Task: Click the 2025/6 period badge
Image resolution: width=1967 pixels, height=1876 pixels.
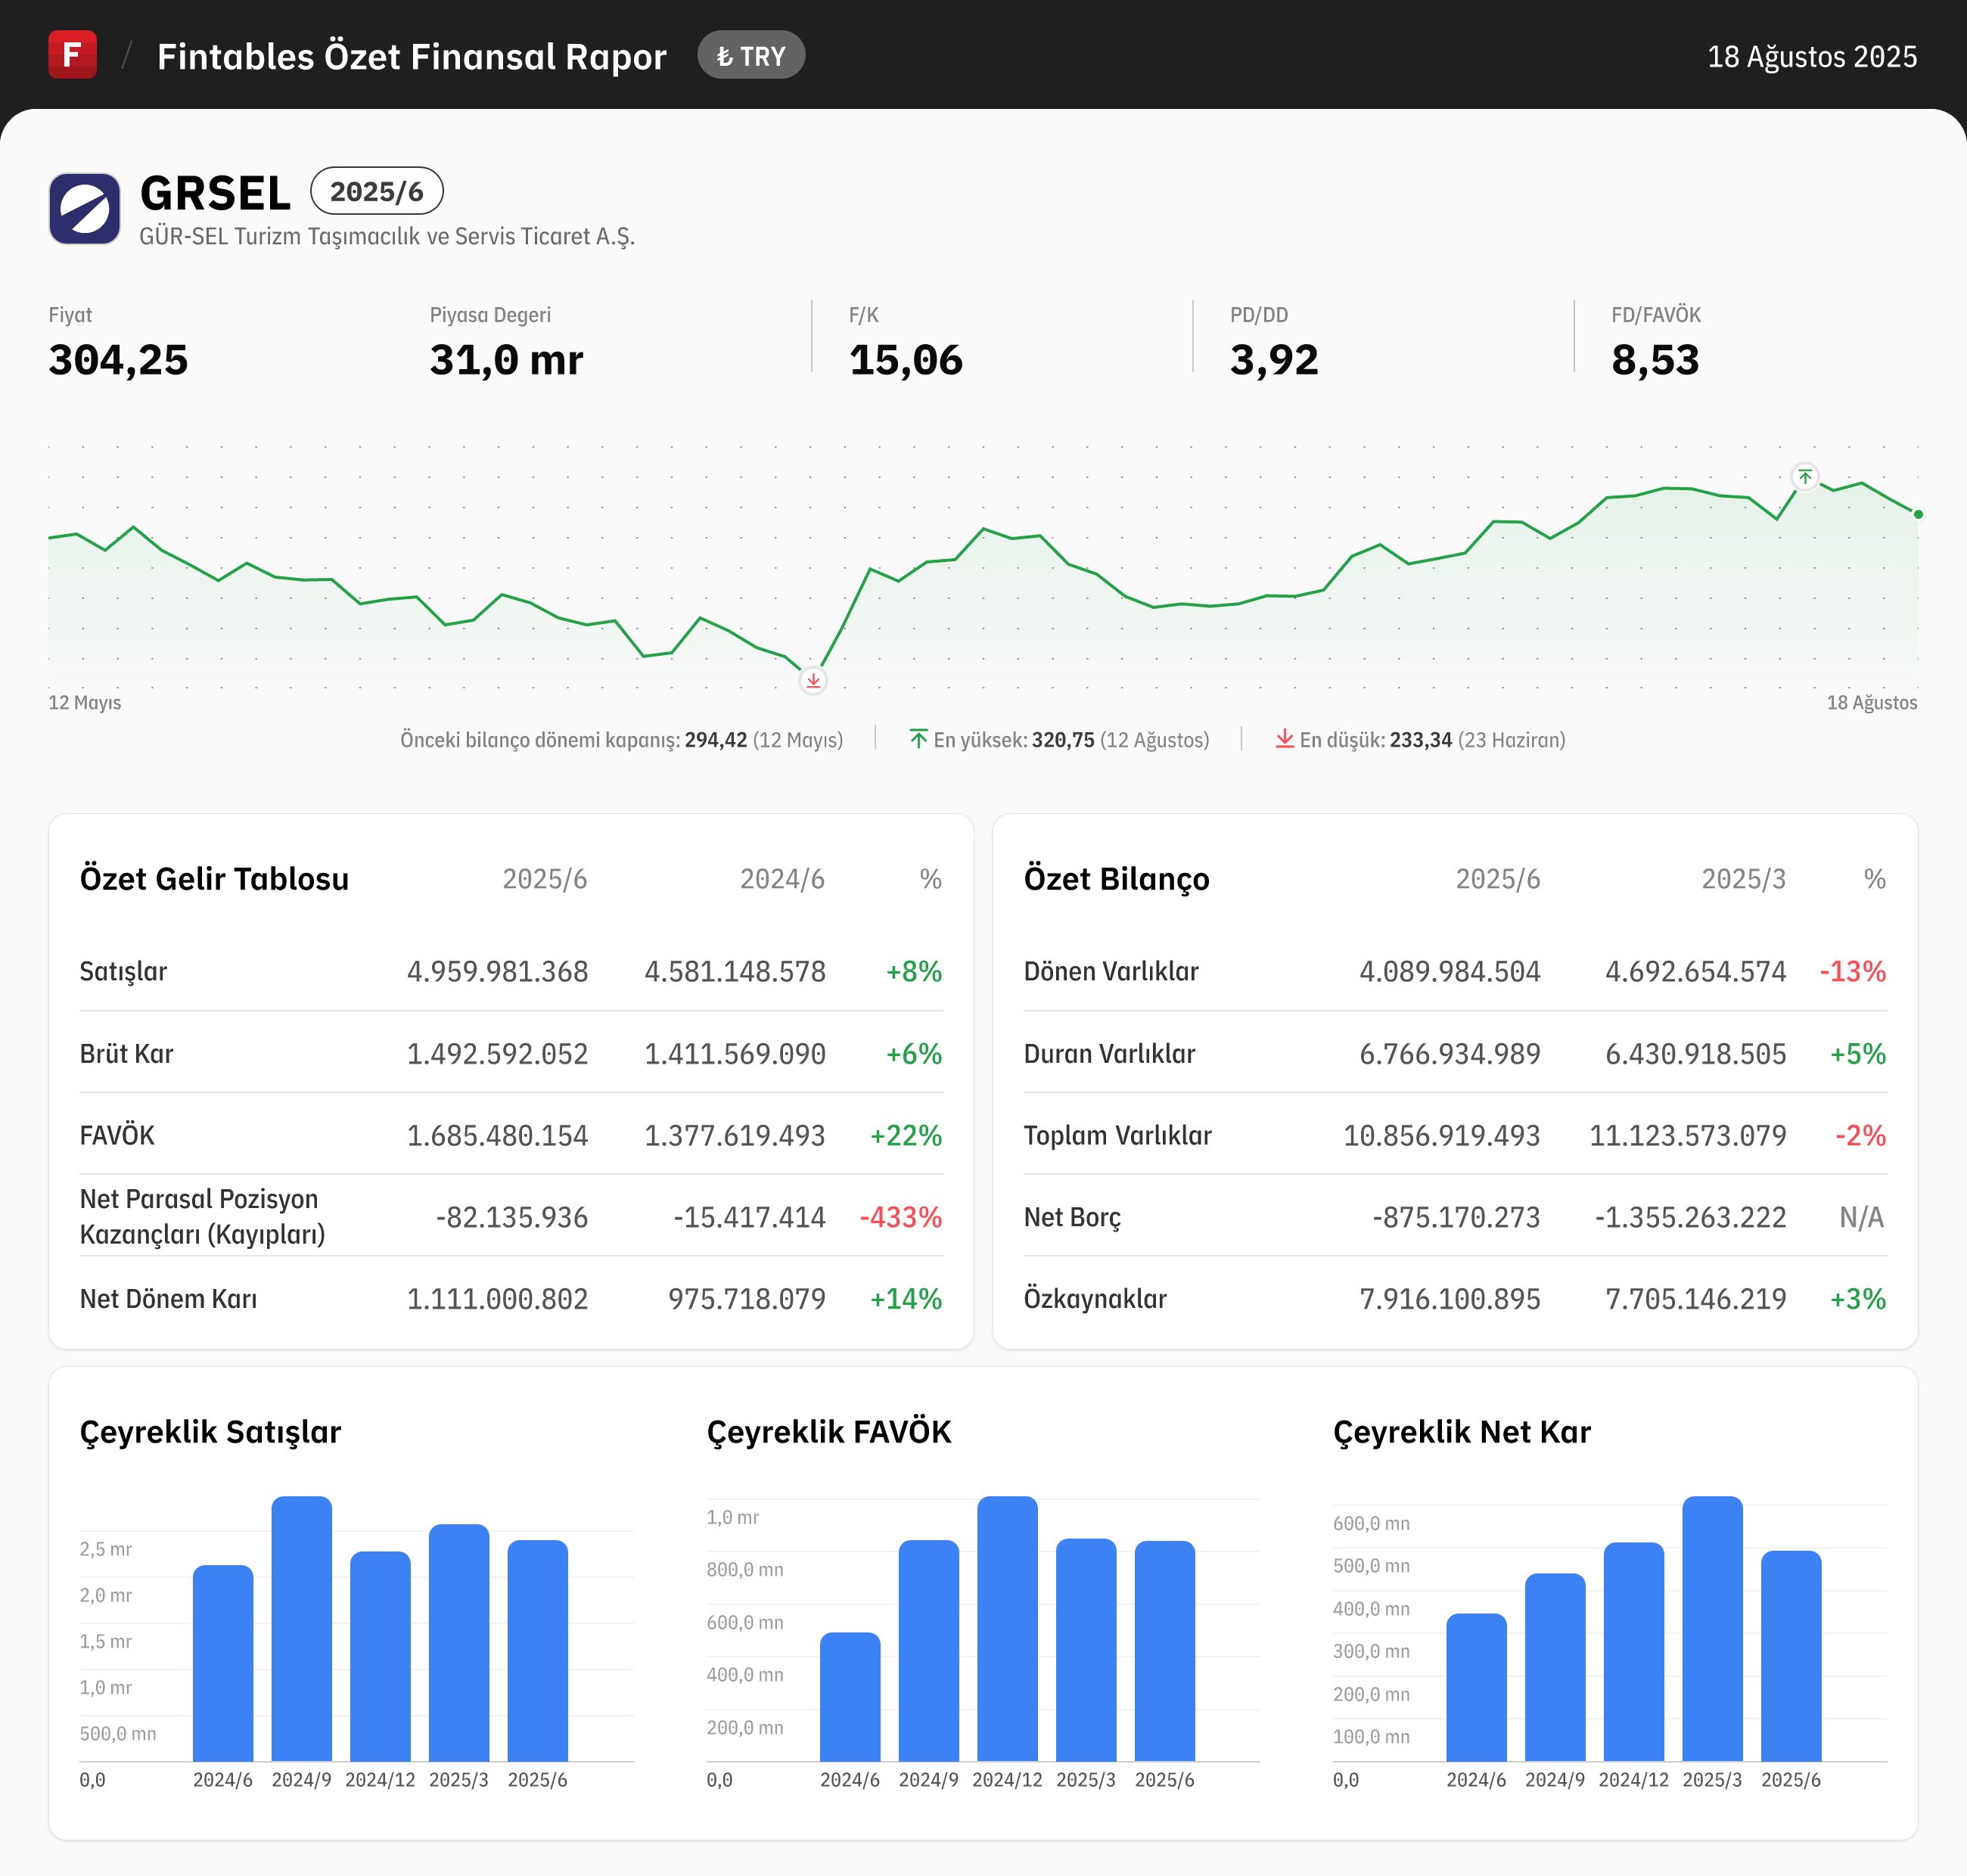Action: pyautogui.click(x=377, y=191)
